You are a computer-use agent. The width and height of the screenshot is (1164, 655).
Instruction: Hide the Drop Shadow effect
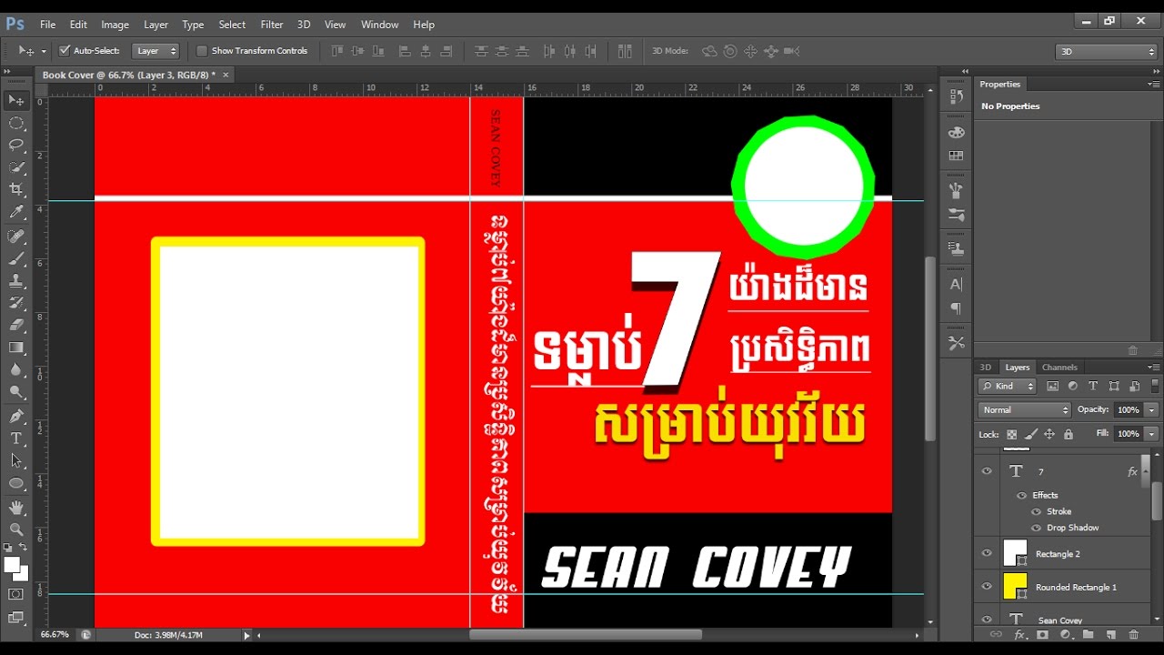[x=1036, y=528]
